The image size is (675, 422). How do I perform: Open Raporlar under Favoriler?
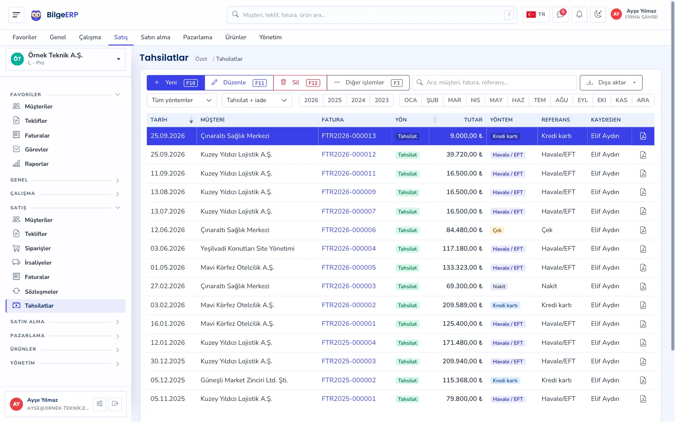[65, 164]
